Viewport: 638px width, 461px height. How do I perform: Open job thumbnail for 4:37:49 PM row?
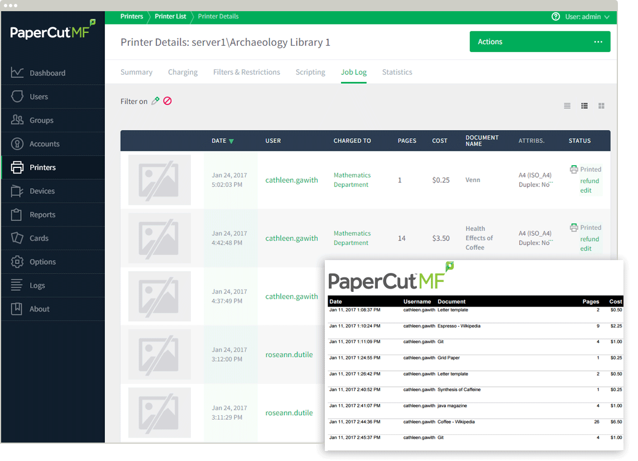coord(159,296)
